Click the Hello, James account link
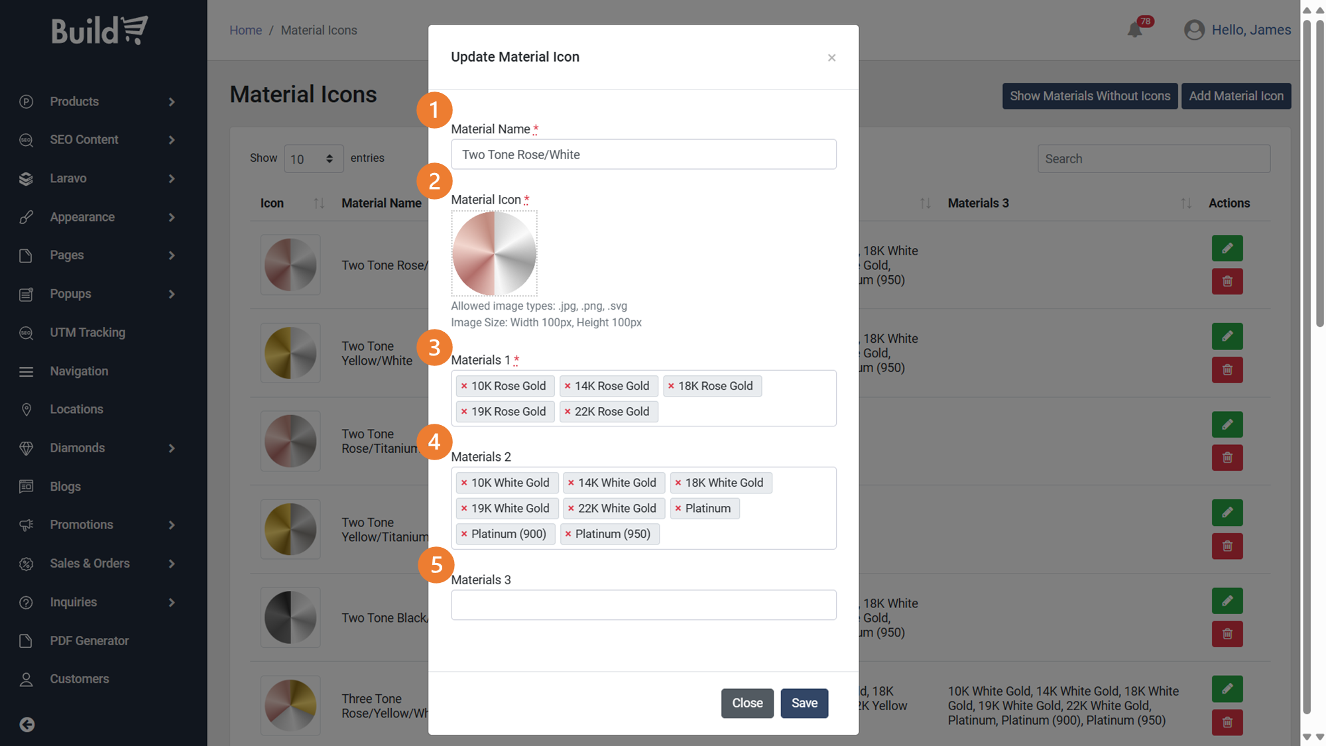 (1251, 30)
